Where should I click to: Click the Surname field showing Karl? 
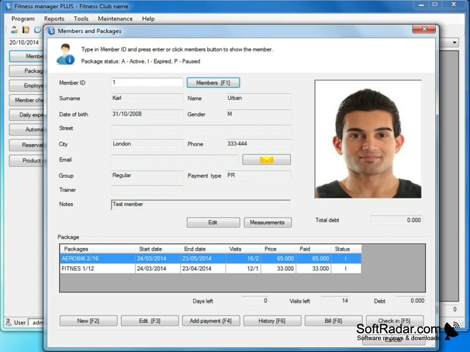[147, 98]
